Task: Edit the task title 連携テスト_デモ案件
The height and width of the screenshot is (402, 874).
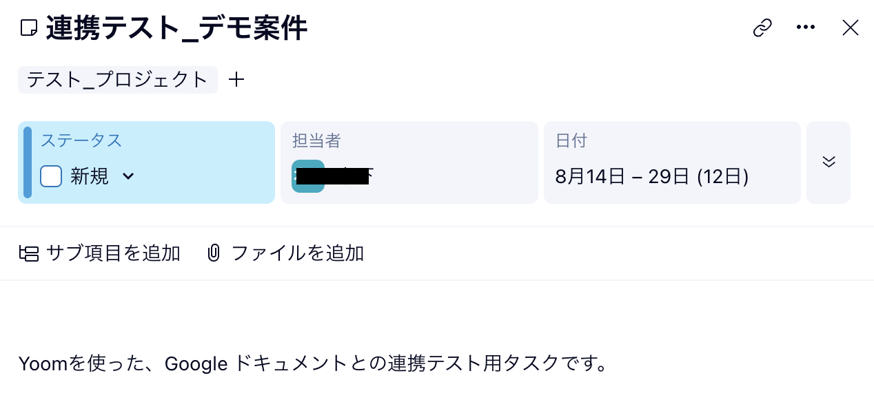Action: pyautogui.click(x=176, y=29)
